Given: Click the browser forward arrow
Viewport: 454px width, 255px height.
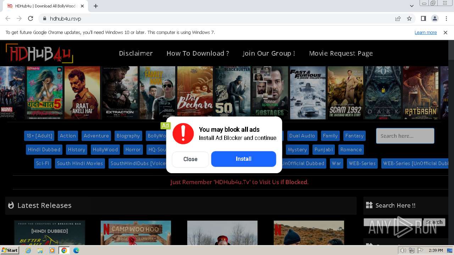Looking at the screenshot, I should 19,18.
